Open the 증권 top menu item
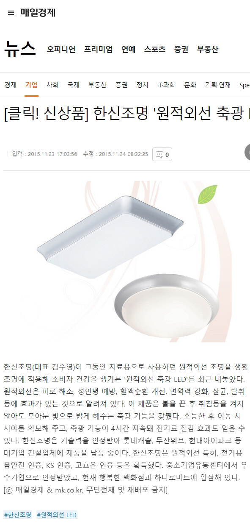250x526 pixels. [181, 49]
